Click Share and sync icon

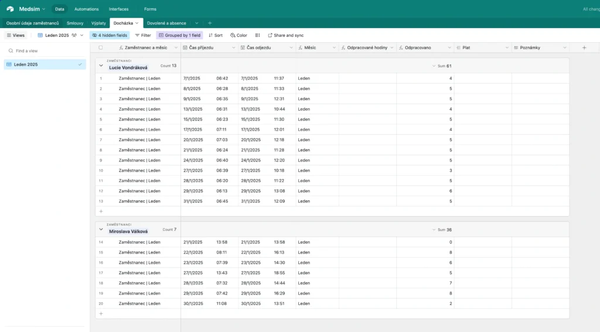click(270, 35)
